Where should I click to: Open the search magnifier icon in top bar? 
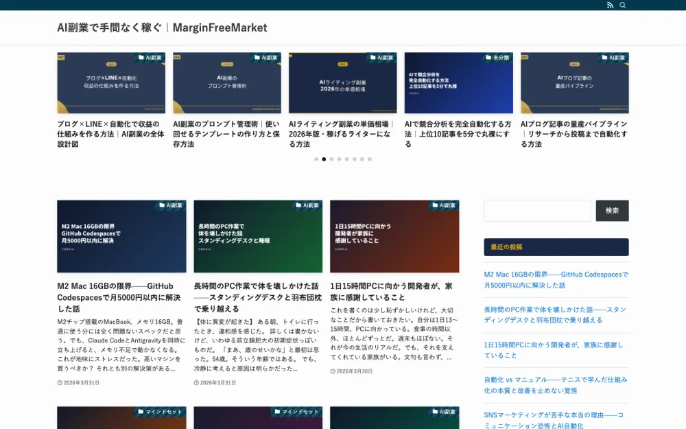tap(623, 5)
